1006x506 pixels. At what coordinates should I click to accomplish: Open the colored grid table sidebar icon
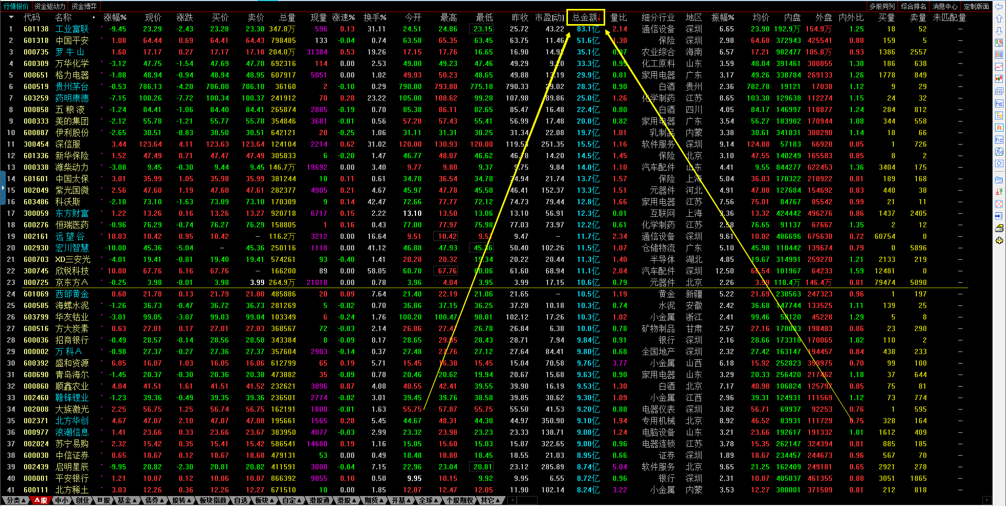click(x=999, y=55)
